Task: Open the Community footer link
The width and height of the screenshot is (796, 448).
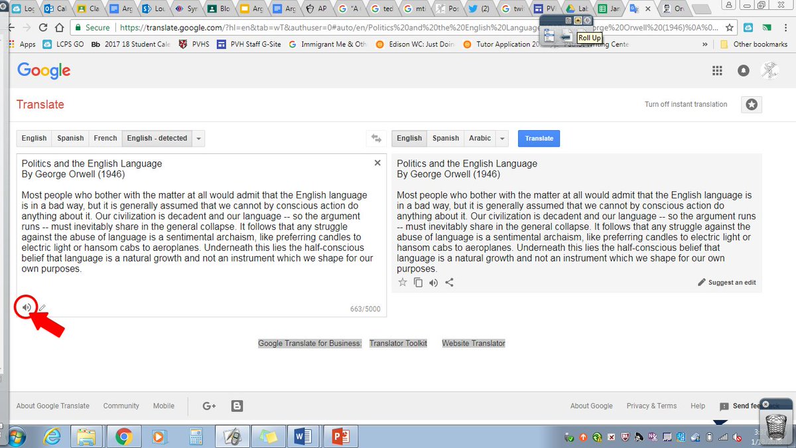Action: (x=121, y=406)
